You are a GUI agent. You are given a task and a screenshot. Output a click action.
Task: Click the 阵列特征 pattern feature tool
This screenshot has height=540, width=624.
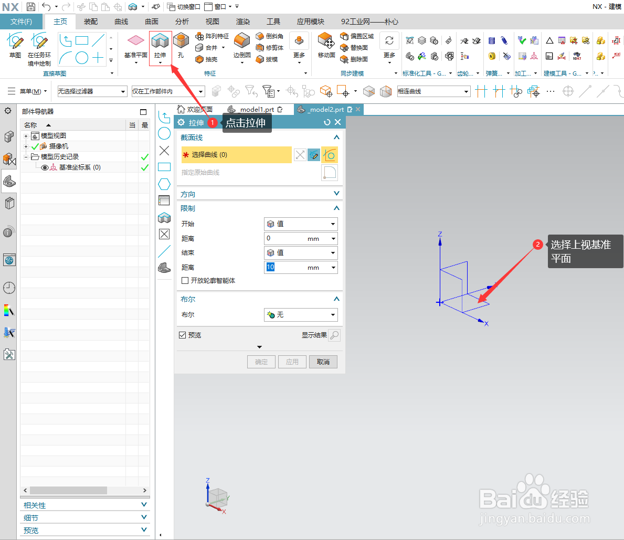point(212,36)
